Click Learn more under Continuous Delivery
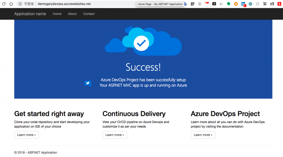Viewport: 283px width, 157px height. click(x=115, y=135)
